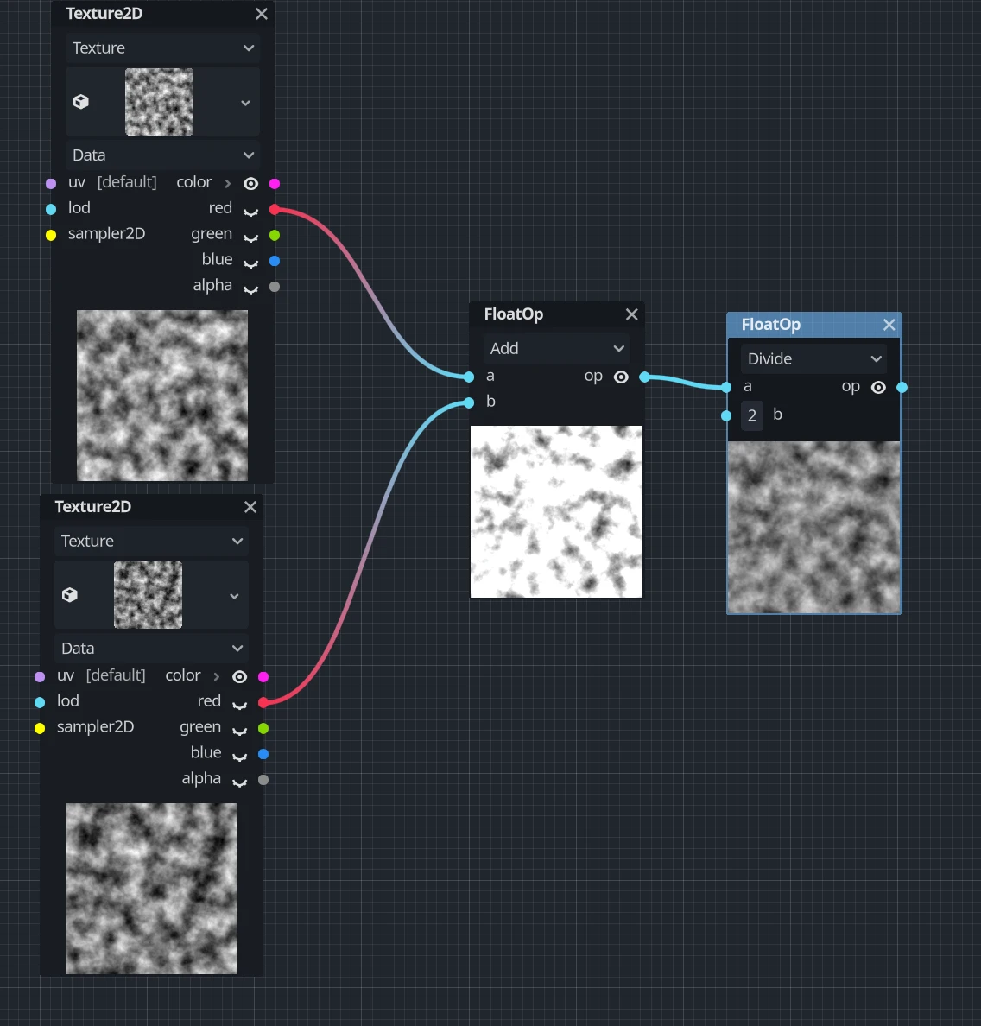Viewport: 981px width, 1026px height.
Task: Toggle color preview eye on upper Texture2D
Action: click(250, 184)
